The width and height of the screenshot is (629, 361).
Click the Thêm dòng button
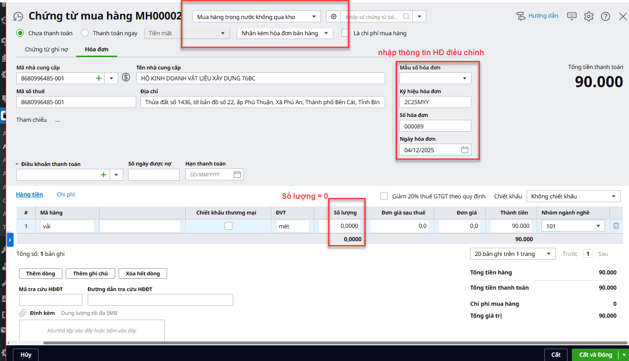[x=40, y=273]
